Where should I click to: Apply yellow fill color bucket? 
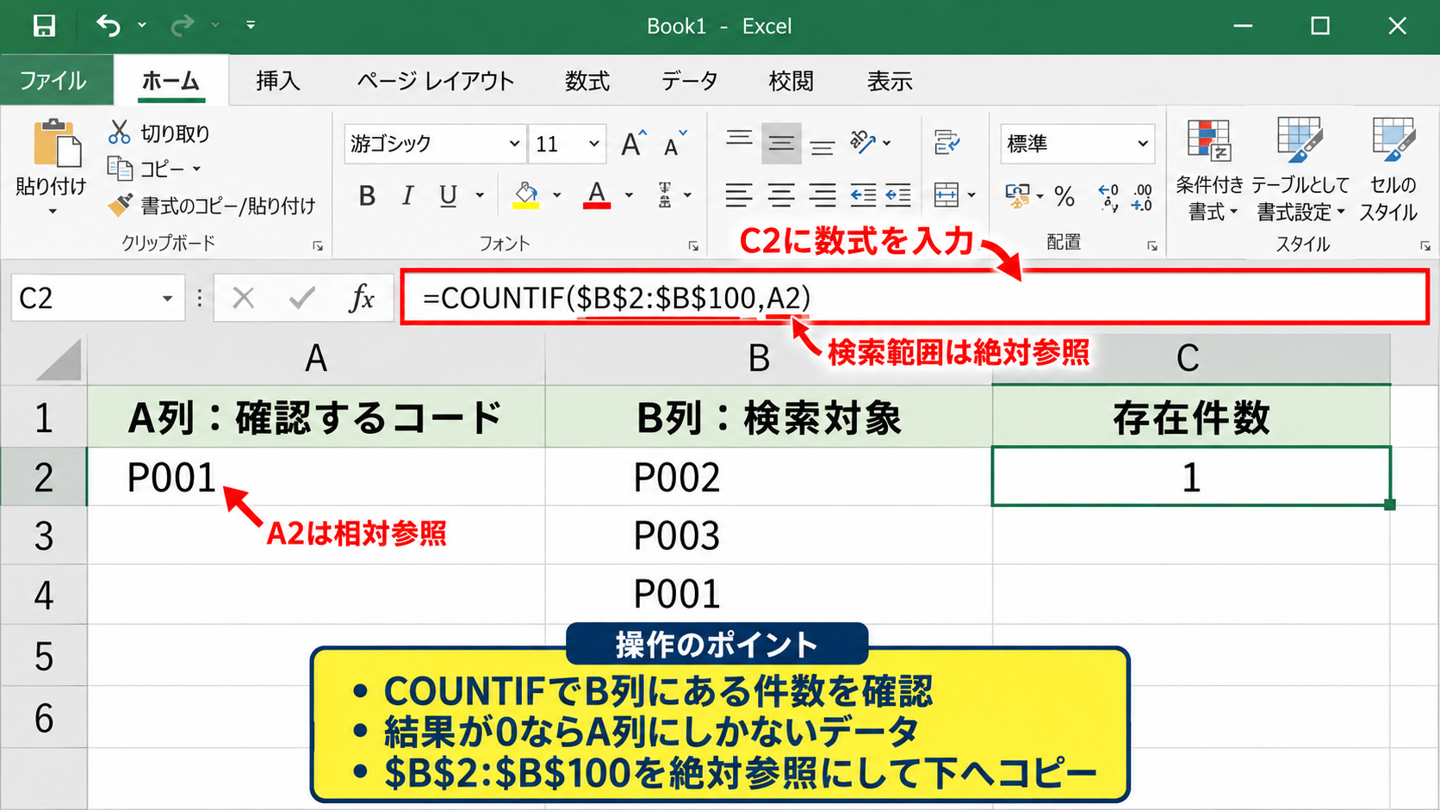(526, 195)
